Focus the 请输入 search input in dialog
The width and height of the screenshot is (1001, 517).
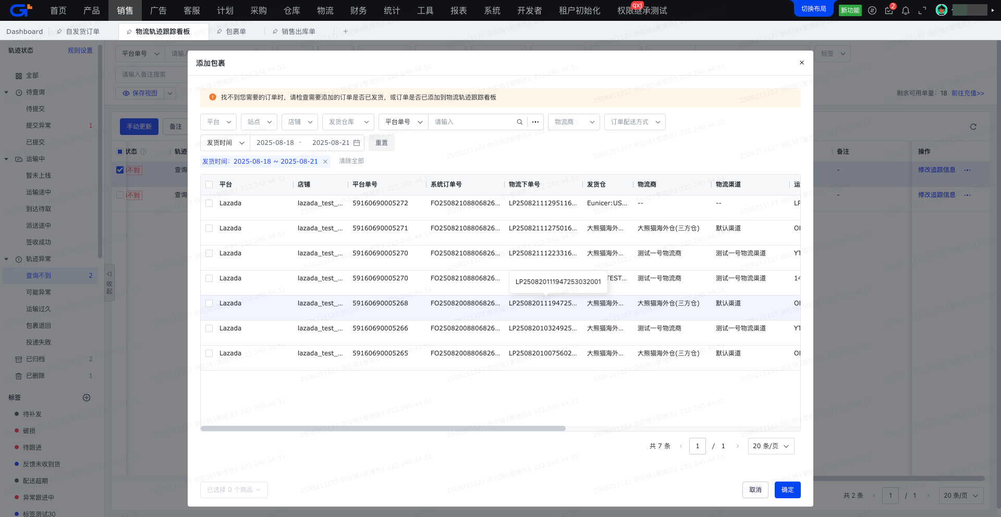473,122
